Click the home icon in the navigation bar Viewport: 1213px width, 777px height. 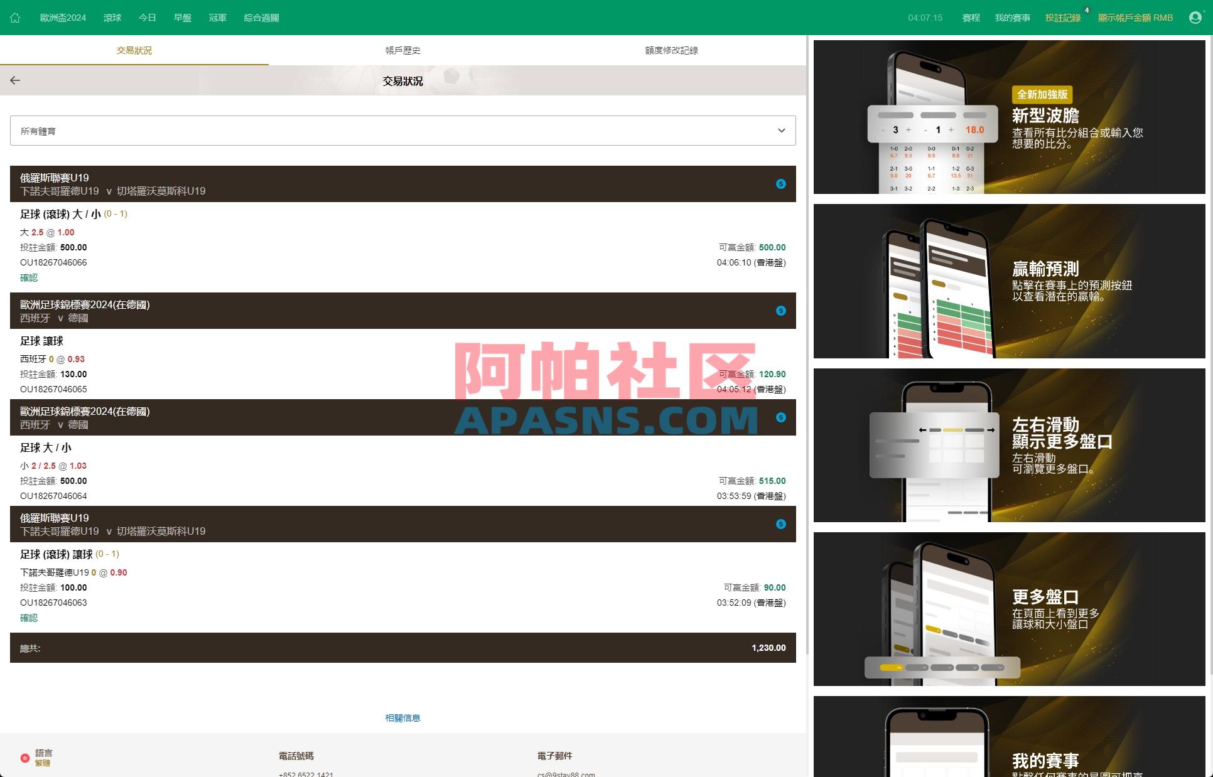click(15, 18)
